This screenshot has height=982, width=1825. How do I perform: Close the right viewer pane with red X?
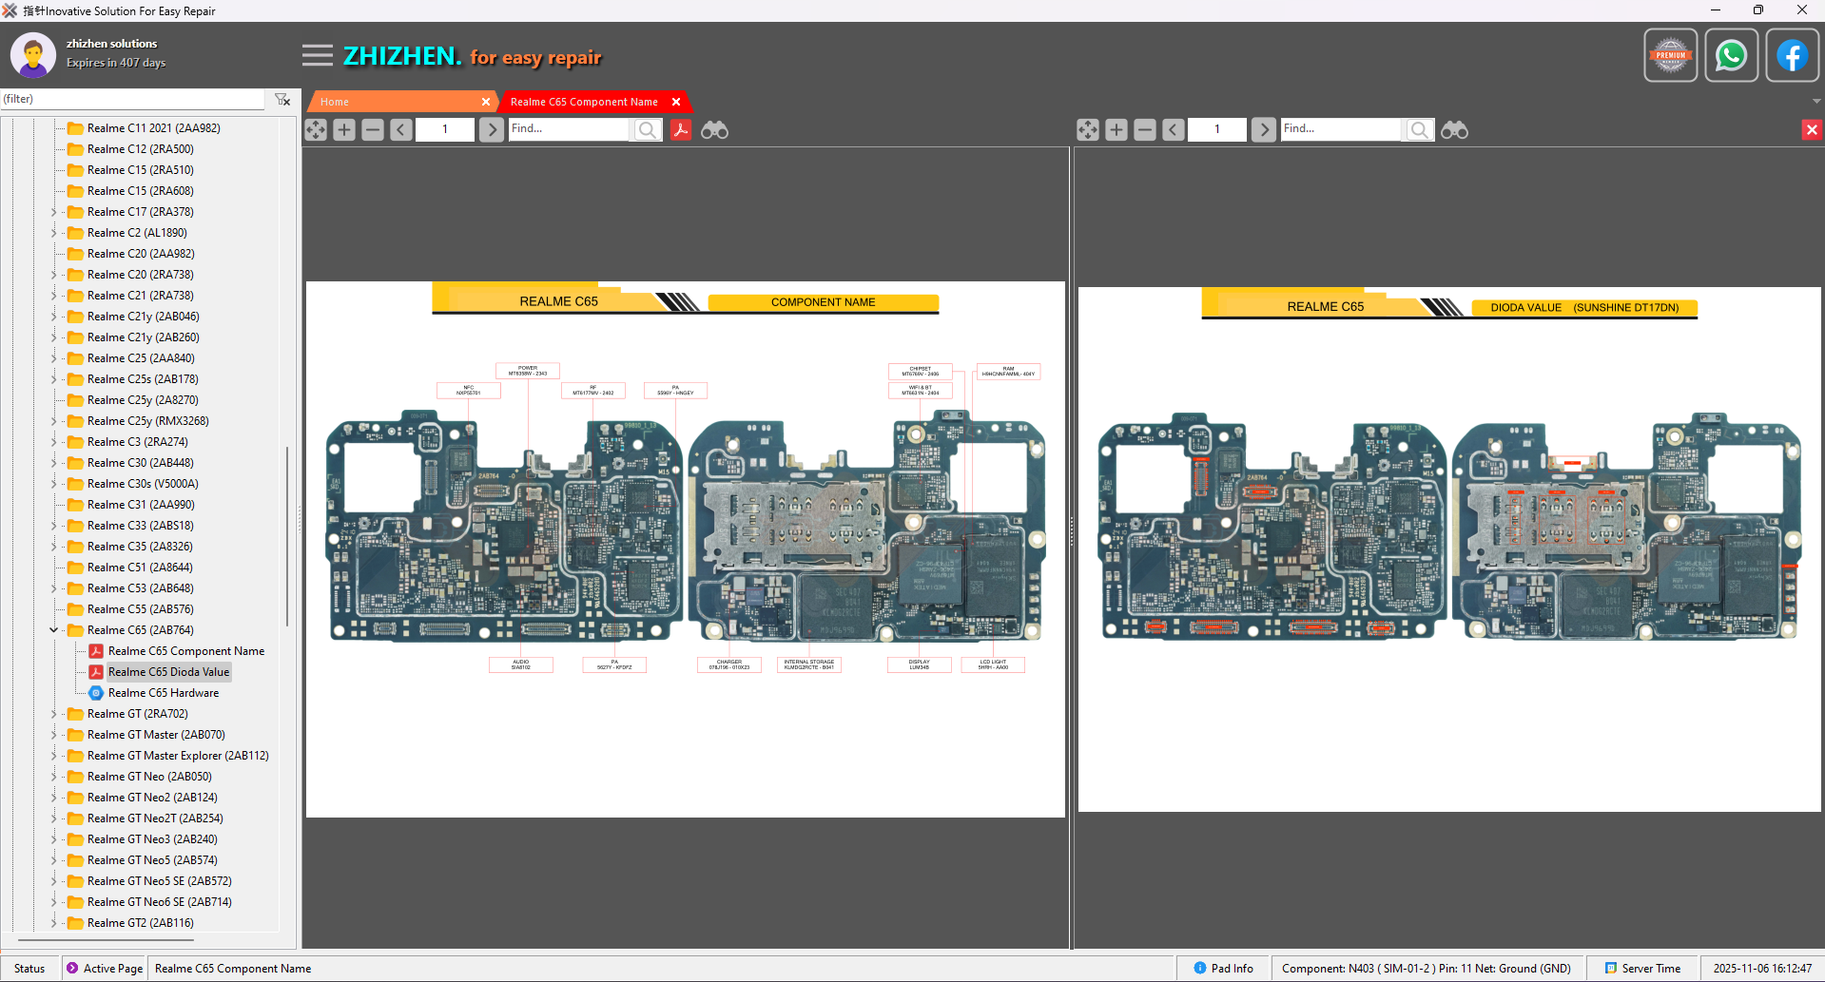(x=1812, y=129)
